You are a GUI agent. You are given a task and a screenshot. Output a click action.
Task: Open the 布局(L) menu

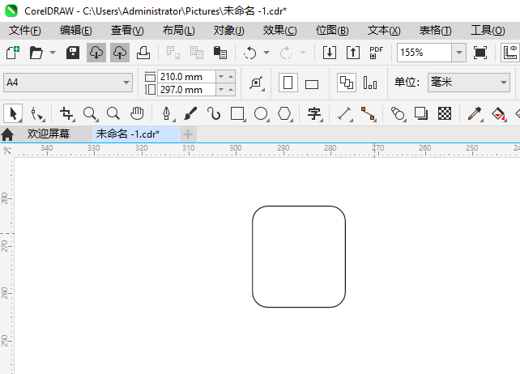click(179, 31)
